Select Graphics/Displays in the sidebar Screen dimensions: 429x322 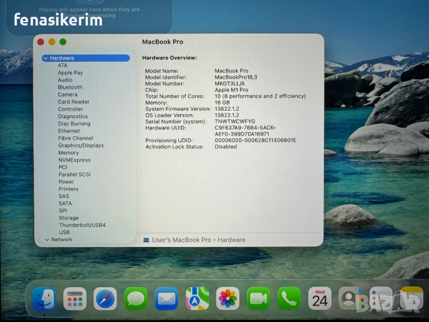(81, 146)
